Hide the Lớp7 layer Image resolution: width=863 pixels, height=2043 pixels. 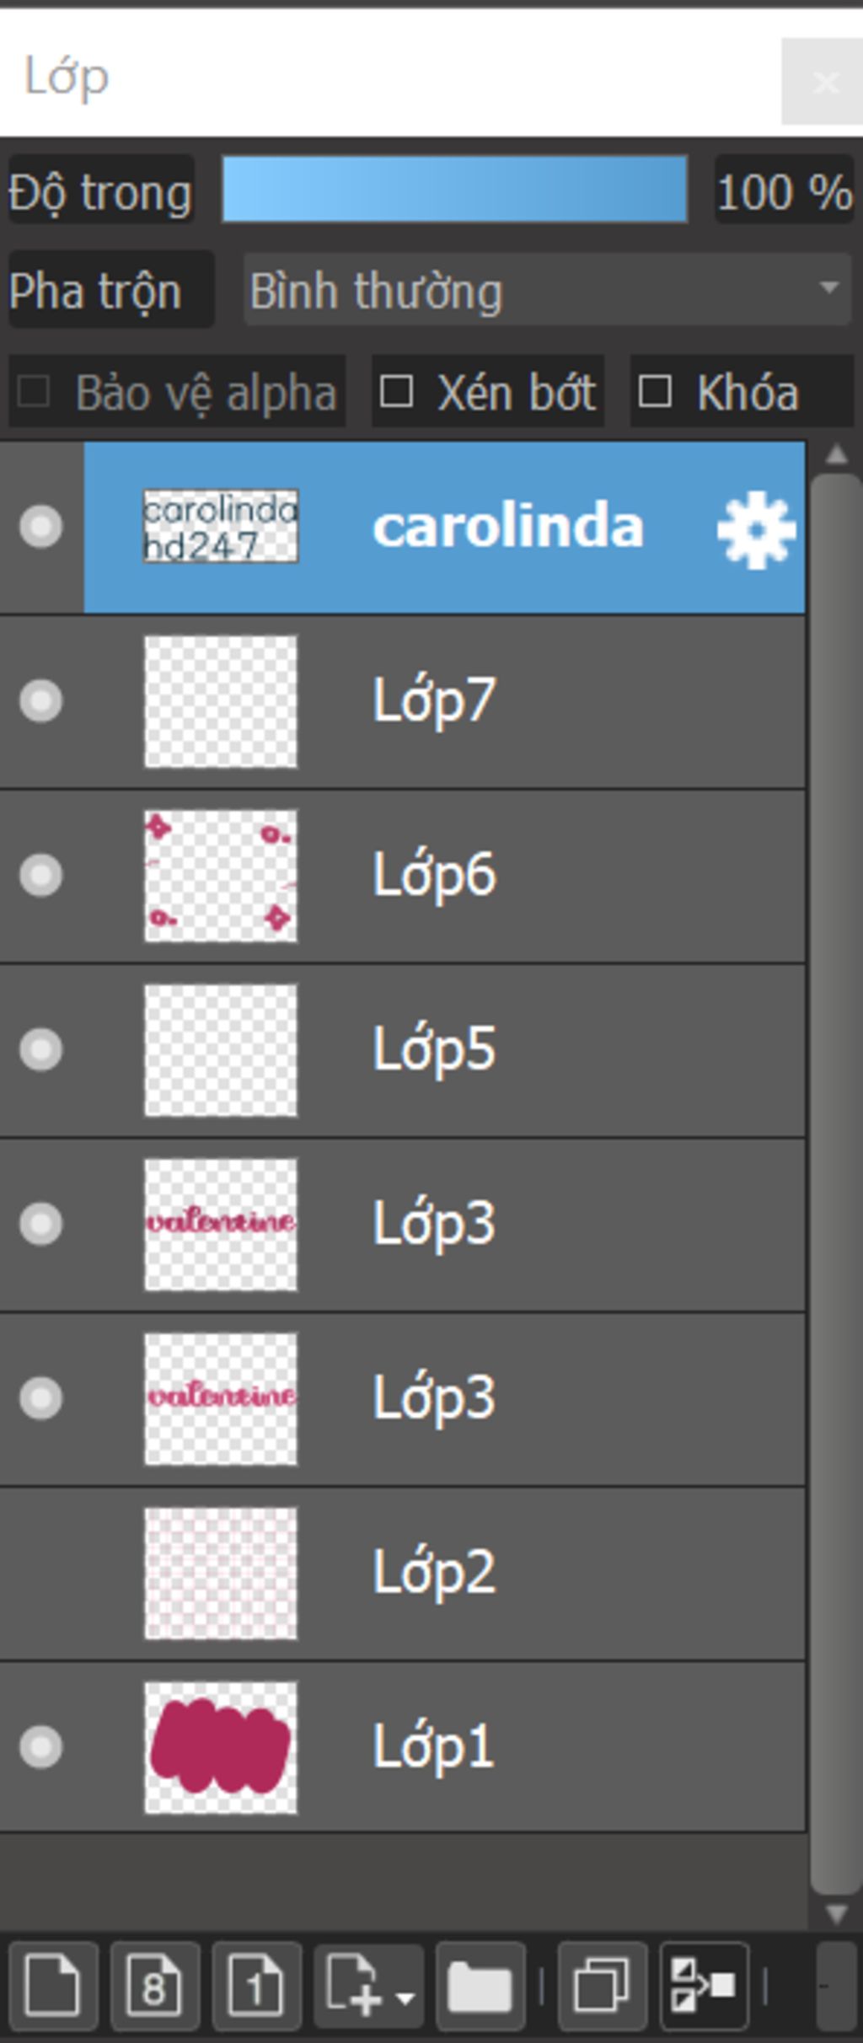[x=41, y=700]
